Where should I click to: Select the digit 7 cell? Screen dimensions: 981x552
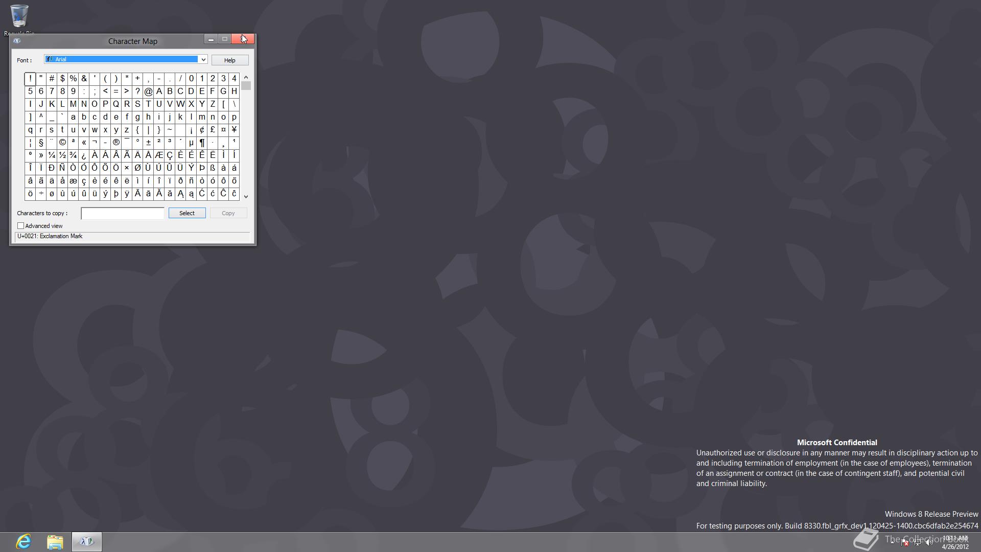pyautogui.click(x=52, y=91)
